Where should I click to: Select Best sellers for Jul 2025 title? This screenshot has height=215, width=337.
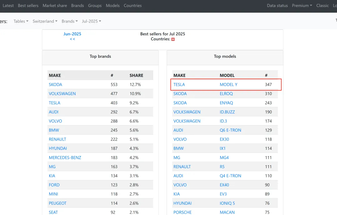(163, 34)
